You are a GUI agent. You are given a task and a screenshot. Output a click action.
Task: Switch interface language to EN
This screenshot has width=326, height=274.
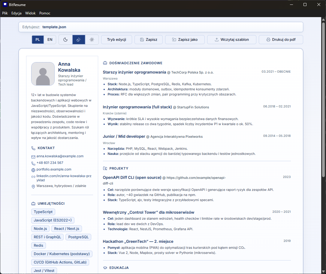50,39
